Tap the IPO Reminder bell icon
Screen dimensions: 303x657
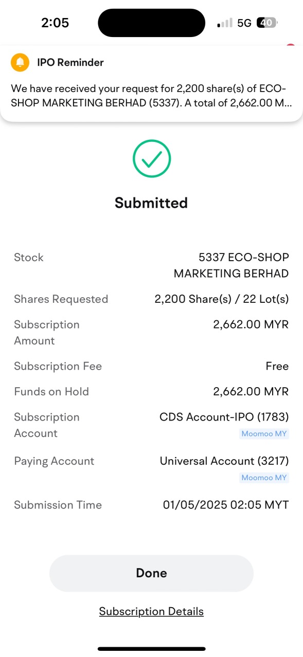[20, 63]
